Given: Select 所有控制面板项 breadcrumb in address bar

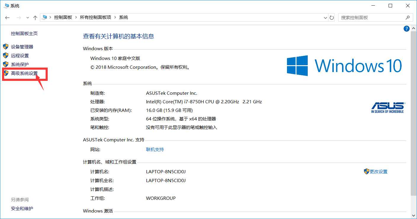Looking at the screenshot, I should (x=96, y=17).
